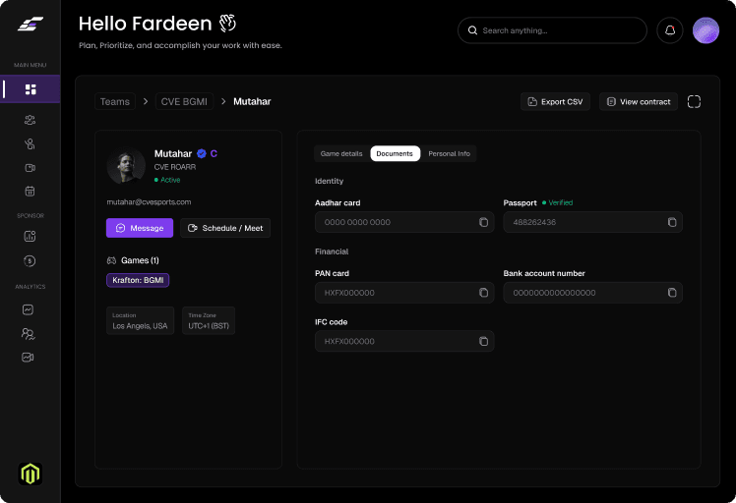Go to CVE BGMI breadcrumb

click(x=184, y=102)
